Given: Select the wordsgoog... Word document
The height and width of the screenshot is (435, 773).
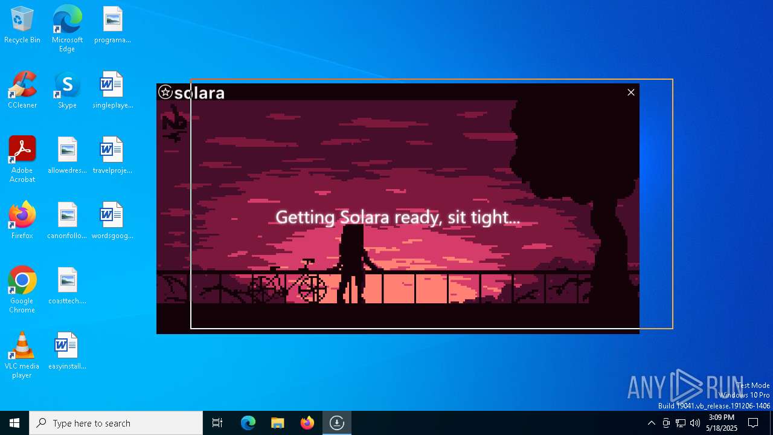Looking at the screenshot, I should (112, 221).
